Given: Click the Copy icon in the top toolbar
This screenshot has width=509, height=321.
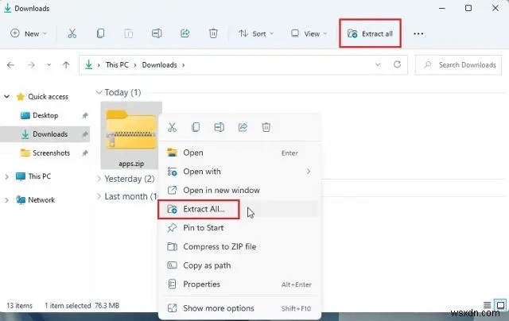Looking at the screenshot, I should [100, 33].
